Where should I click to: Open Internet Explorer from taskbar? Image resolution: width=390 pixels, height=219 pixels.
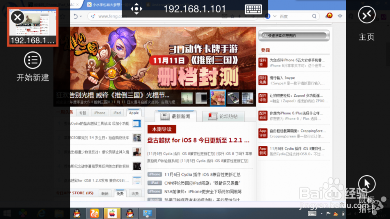coord(41,213)
